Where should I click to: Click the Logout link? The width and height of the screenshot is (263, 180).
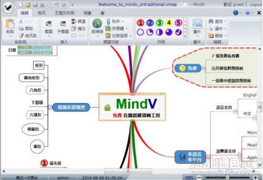pos(256,5)
